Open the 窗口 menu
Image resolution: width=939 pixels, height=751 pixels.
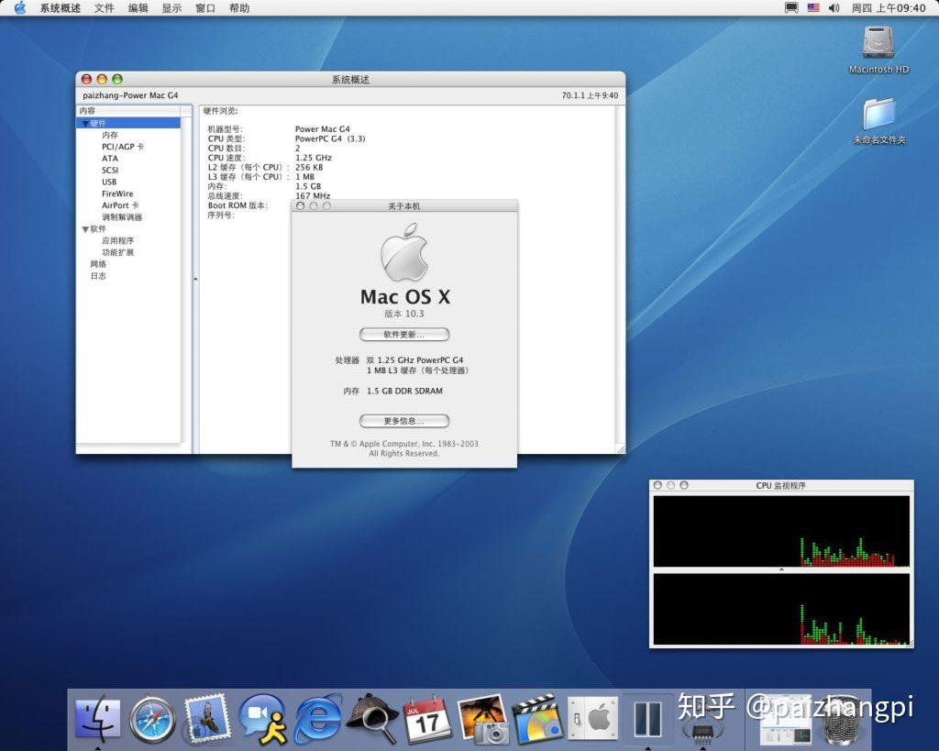tap(204, 7)
